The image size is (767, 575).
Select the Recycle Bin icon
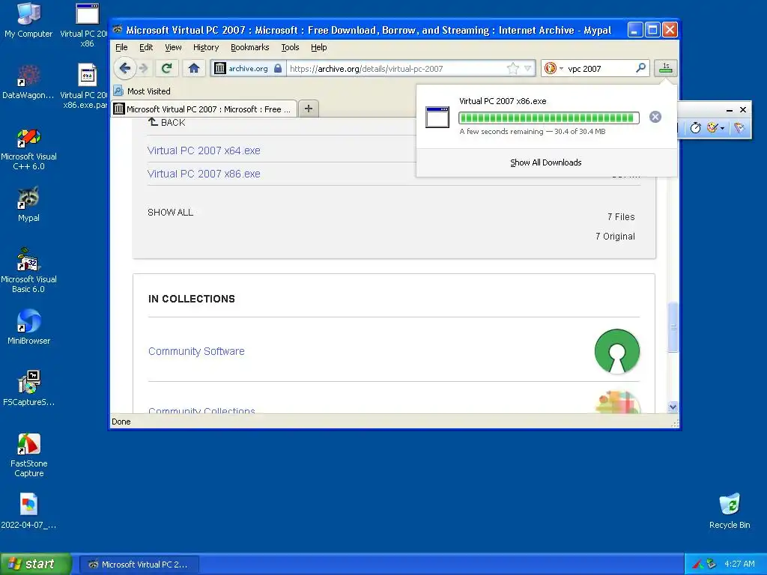click(730, 511)
